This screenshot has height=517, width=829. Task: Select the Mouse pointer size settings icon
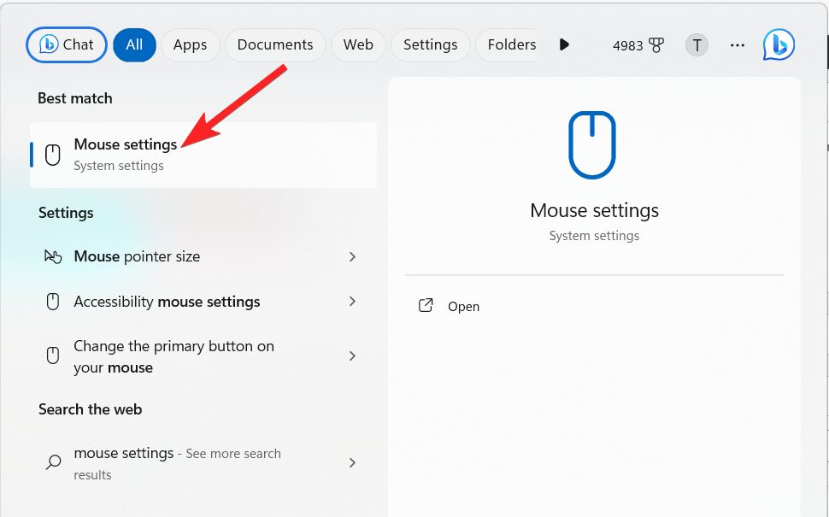[53, 256]
